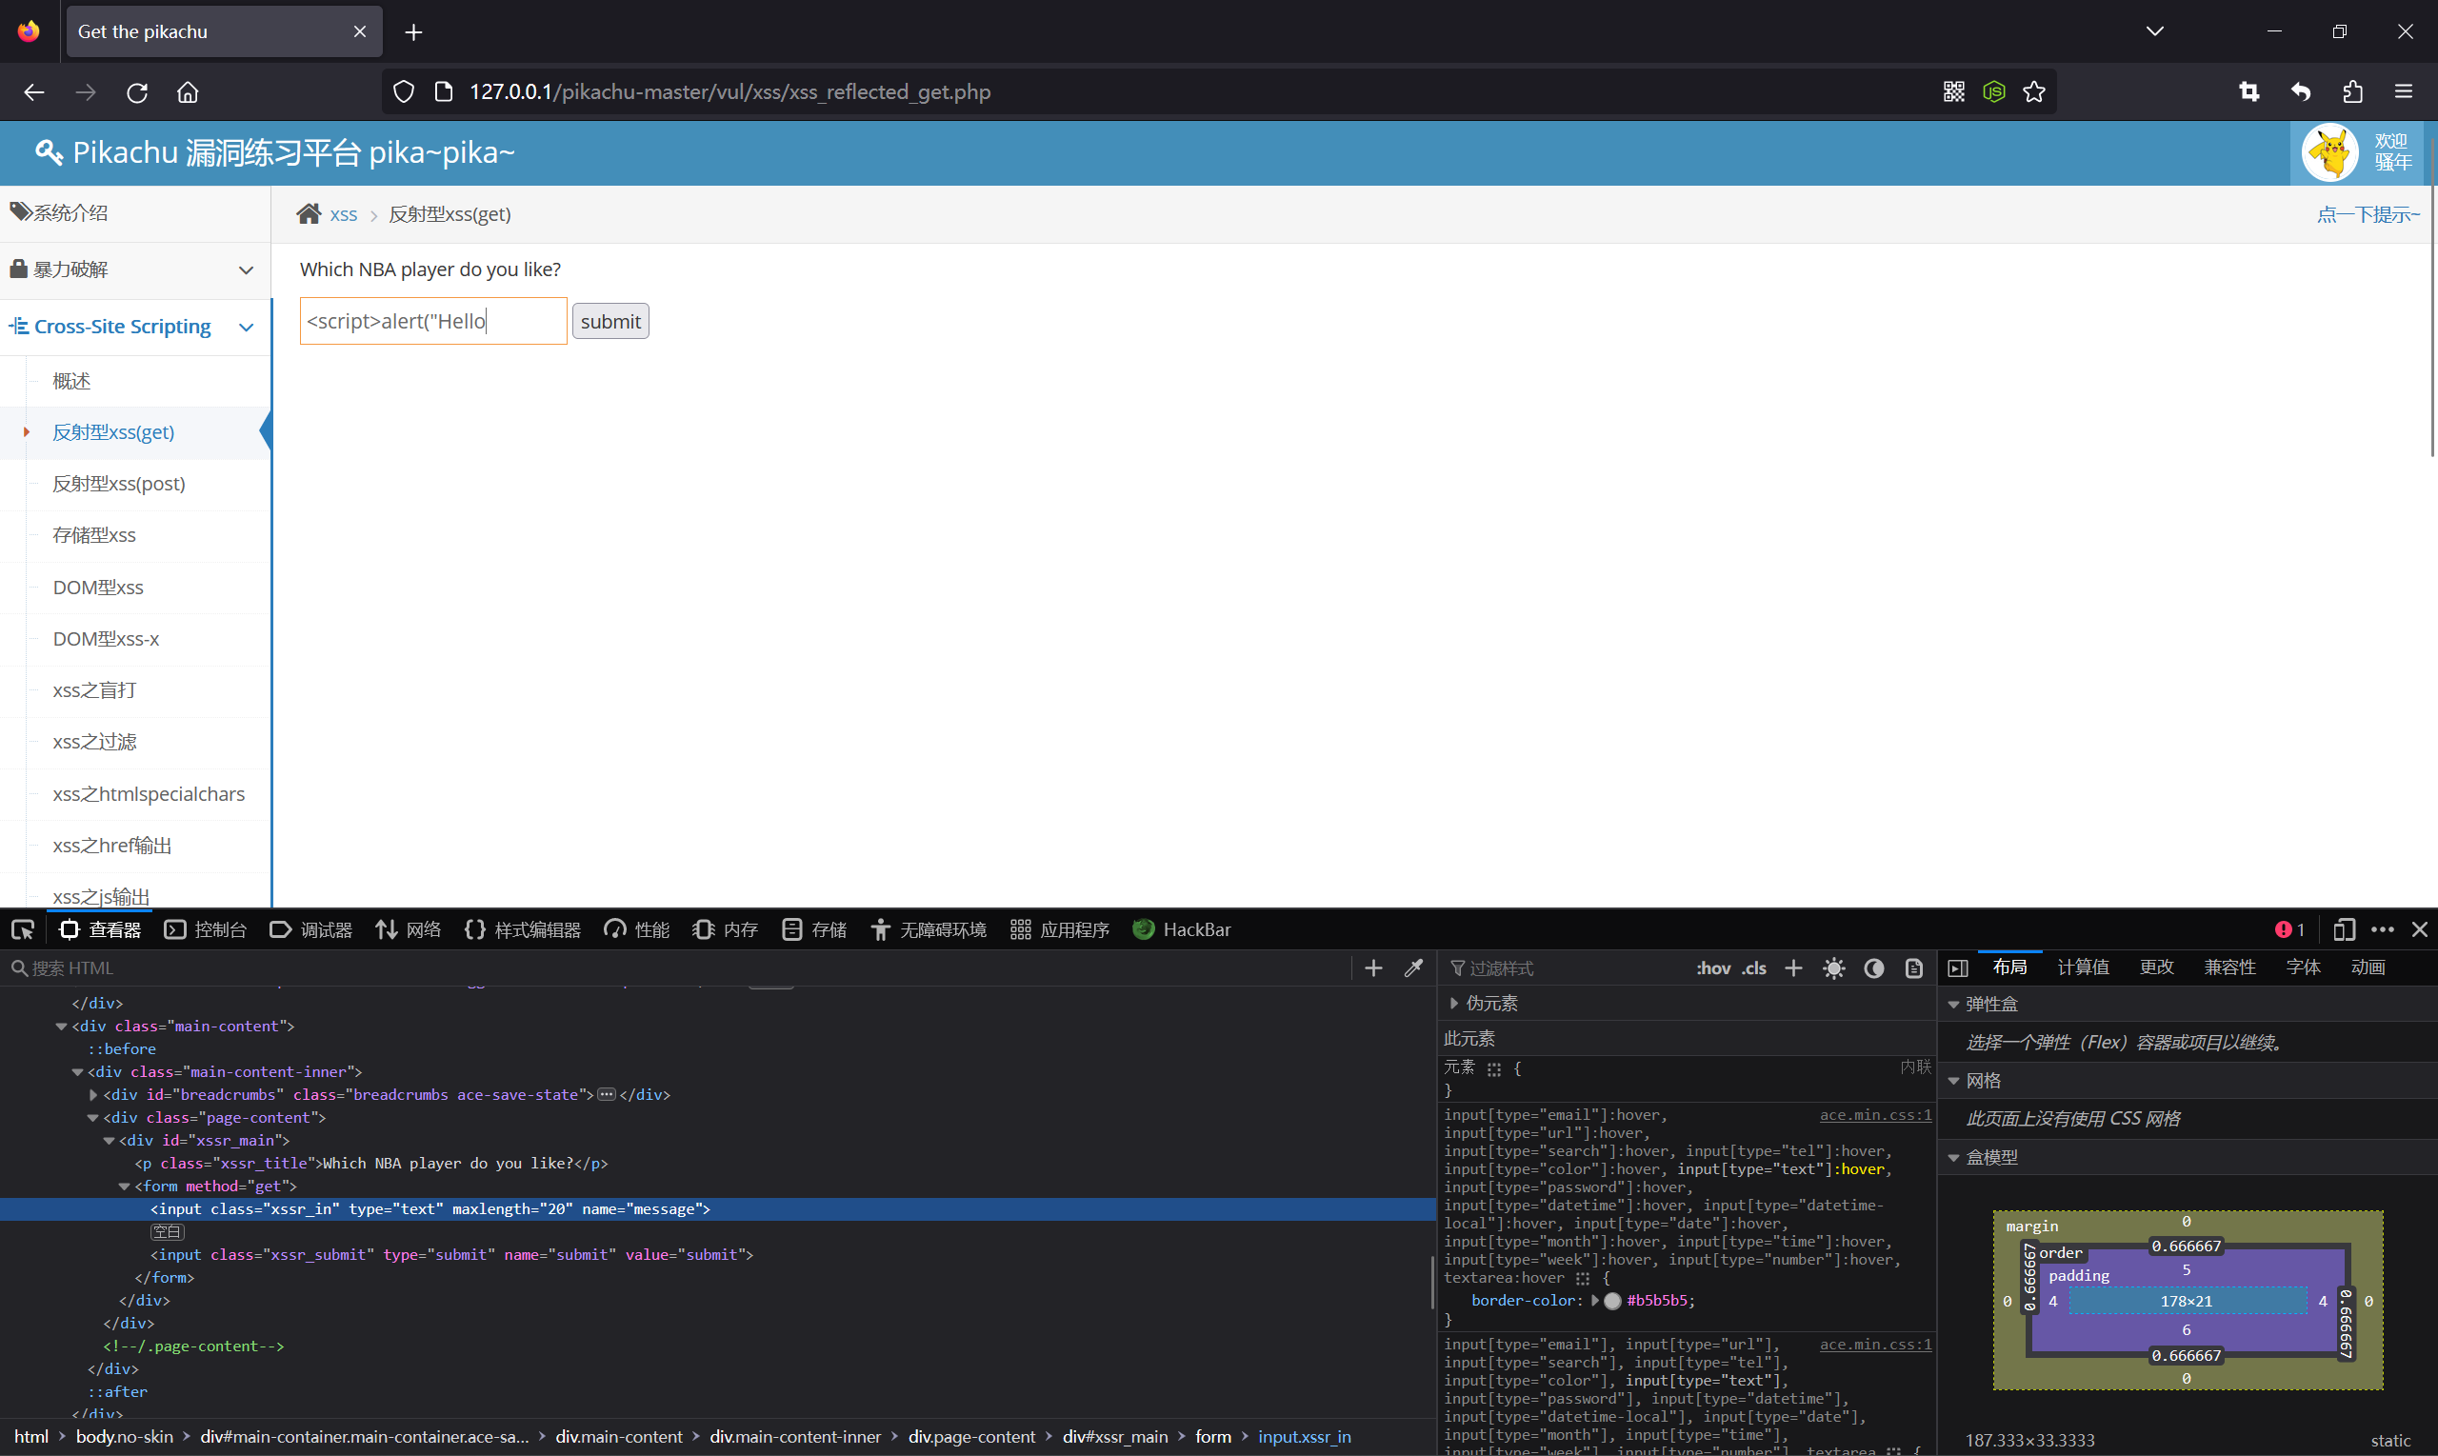Go back with the browser back arrow
This screenshot has width=2438, height=1456.
[x=33, y=92]
